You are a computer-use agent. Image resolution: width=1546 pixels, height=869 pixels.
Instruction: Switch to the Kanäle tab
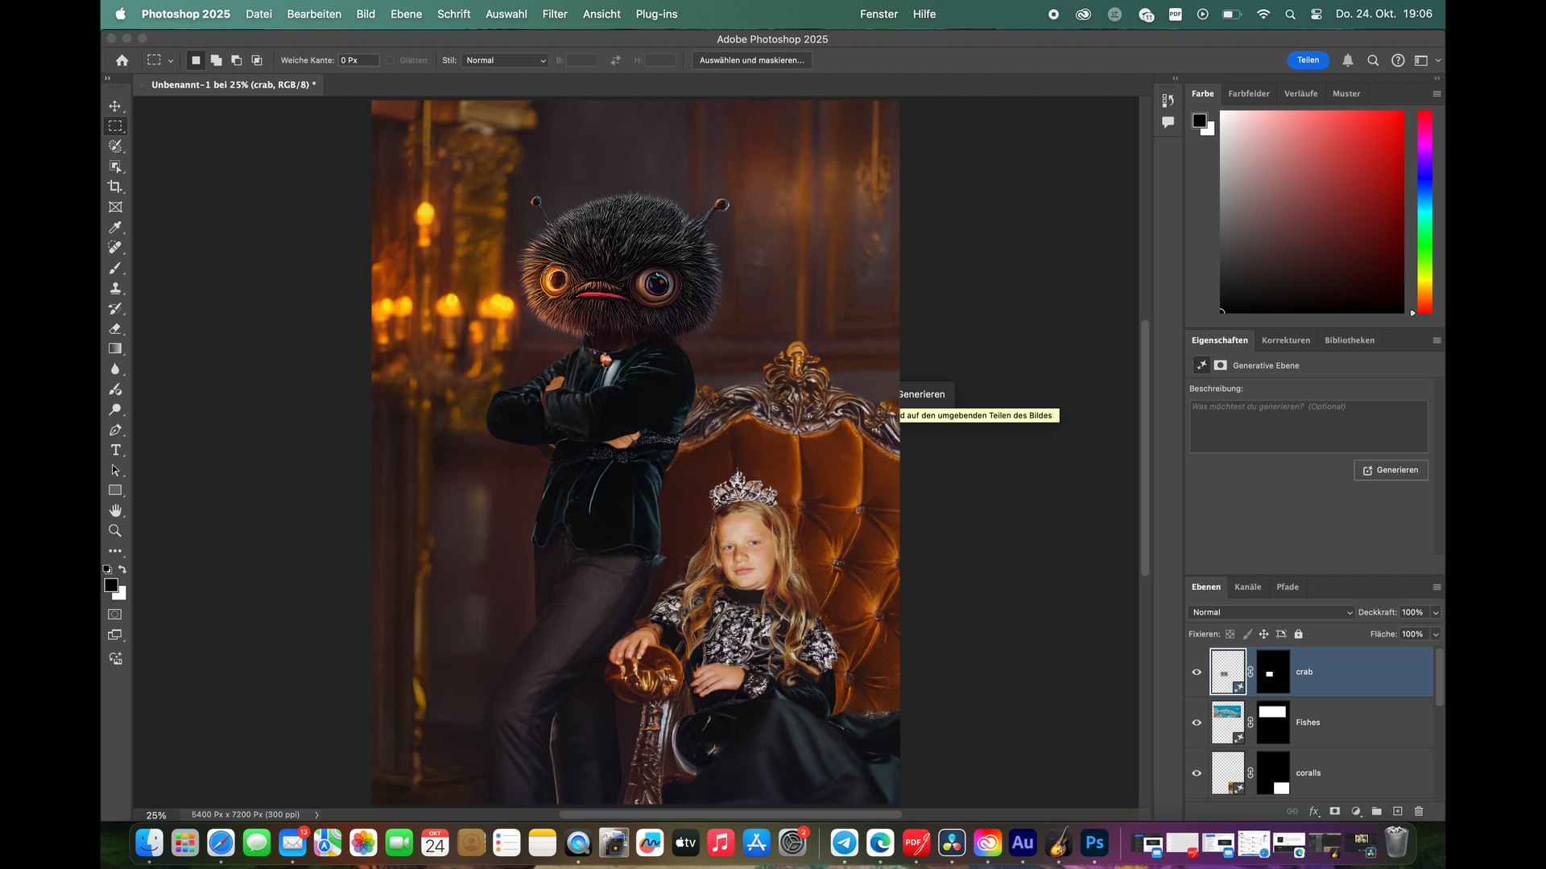(x=1247, y=587)
